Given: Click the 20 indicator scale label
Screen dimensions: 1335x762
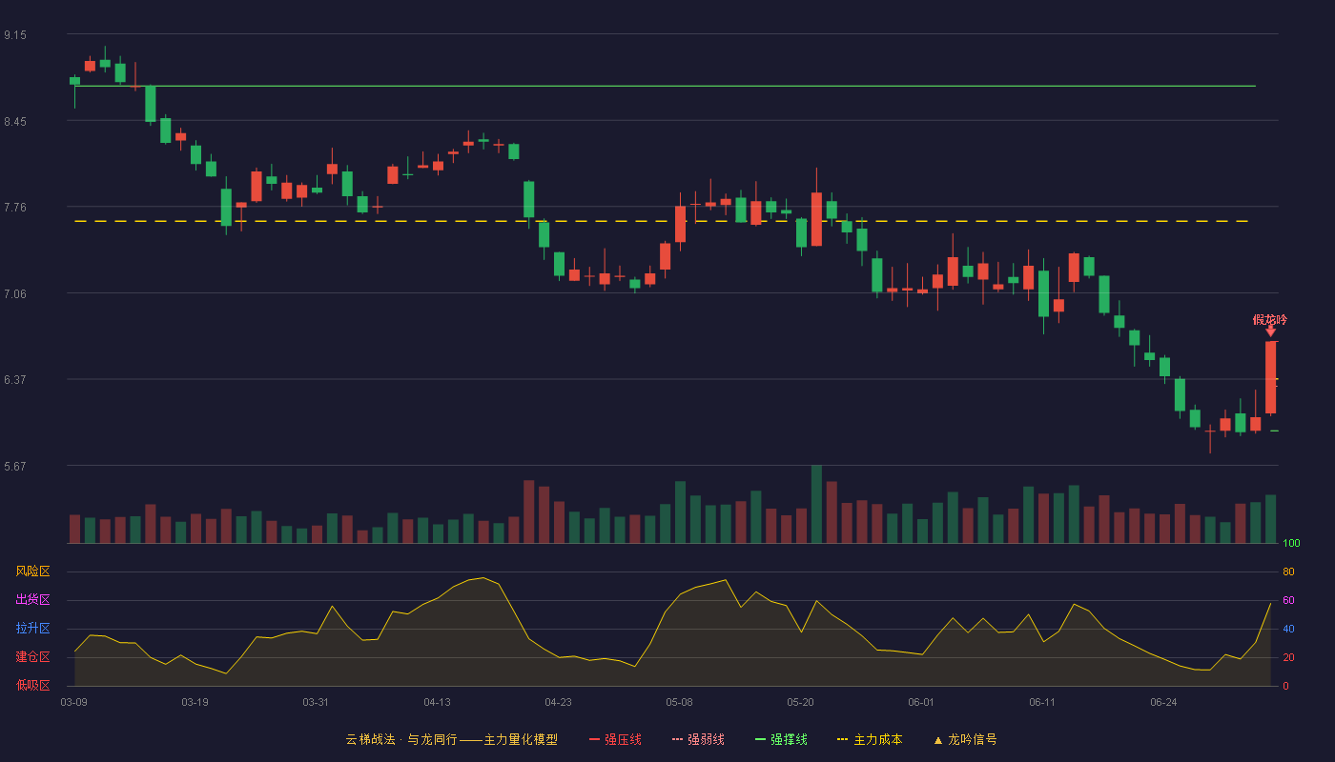Looking at the screenshot, I should pos(1288,657).
